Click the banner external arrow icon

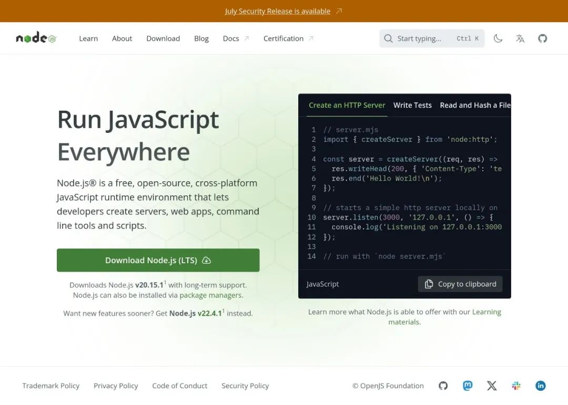click(339, 11)
